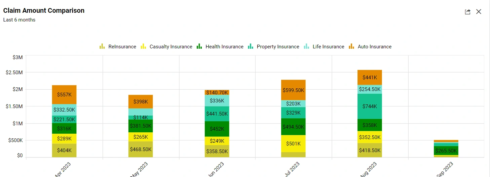Click the $501K Casualty segment in July
This screenshot has width=490, height=177.
click(293, 144)
